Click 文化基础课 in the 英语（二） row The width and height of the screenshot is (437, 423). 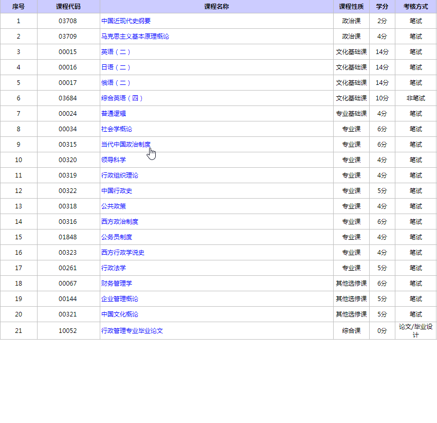(x=351, y=52)
